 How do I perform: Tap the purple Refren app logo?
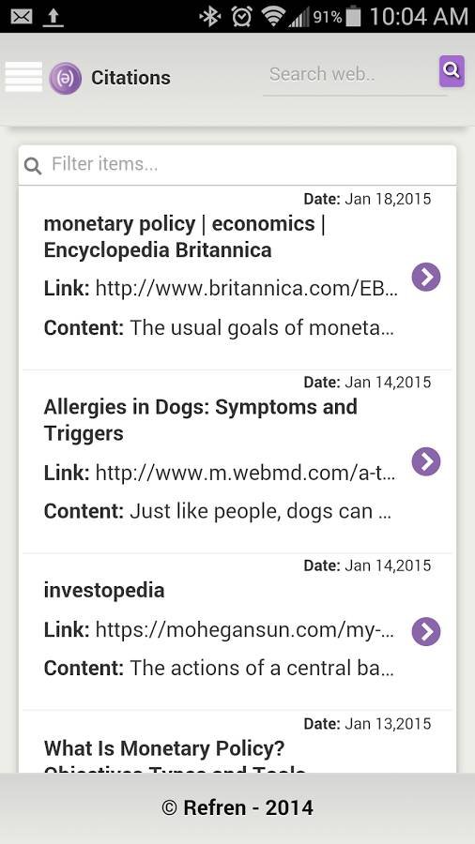click(x=65, y=78)
